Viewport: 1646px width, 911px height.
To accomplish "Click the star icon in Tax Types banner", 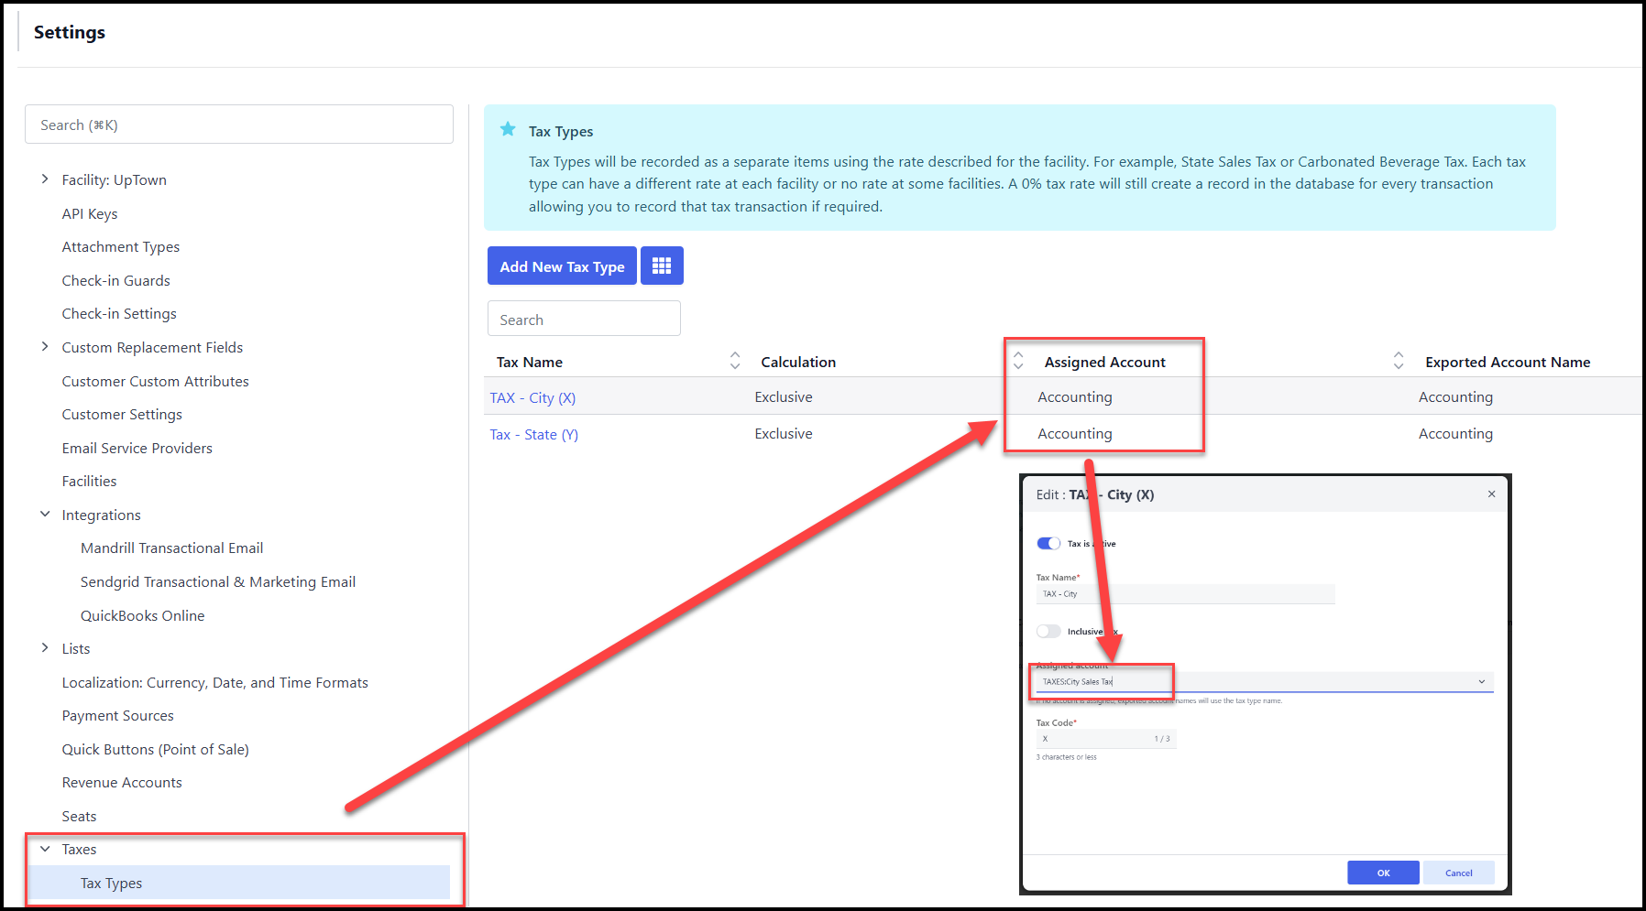I will pos(508,130).
